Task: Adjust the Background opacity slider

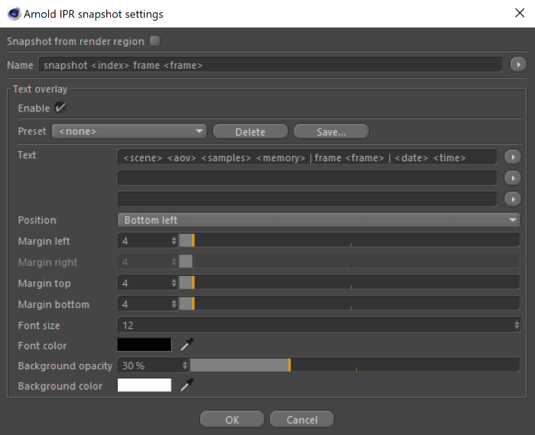Action: click(x=355, y=365)
